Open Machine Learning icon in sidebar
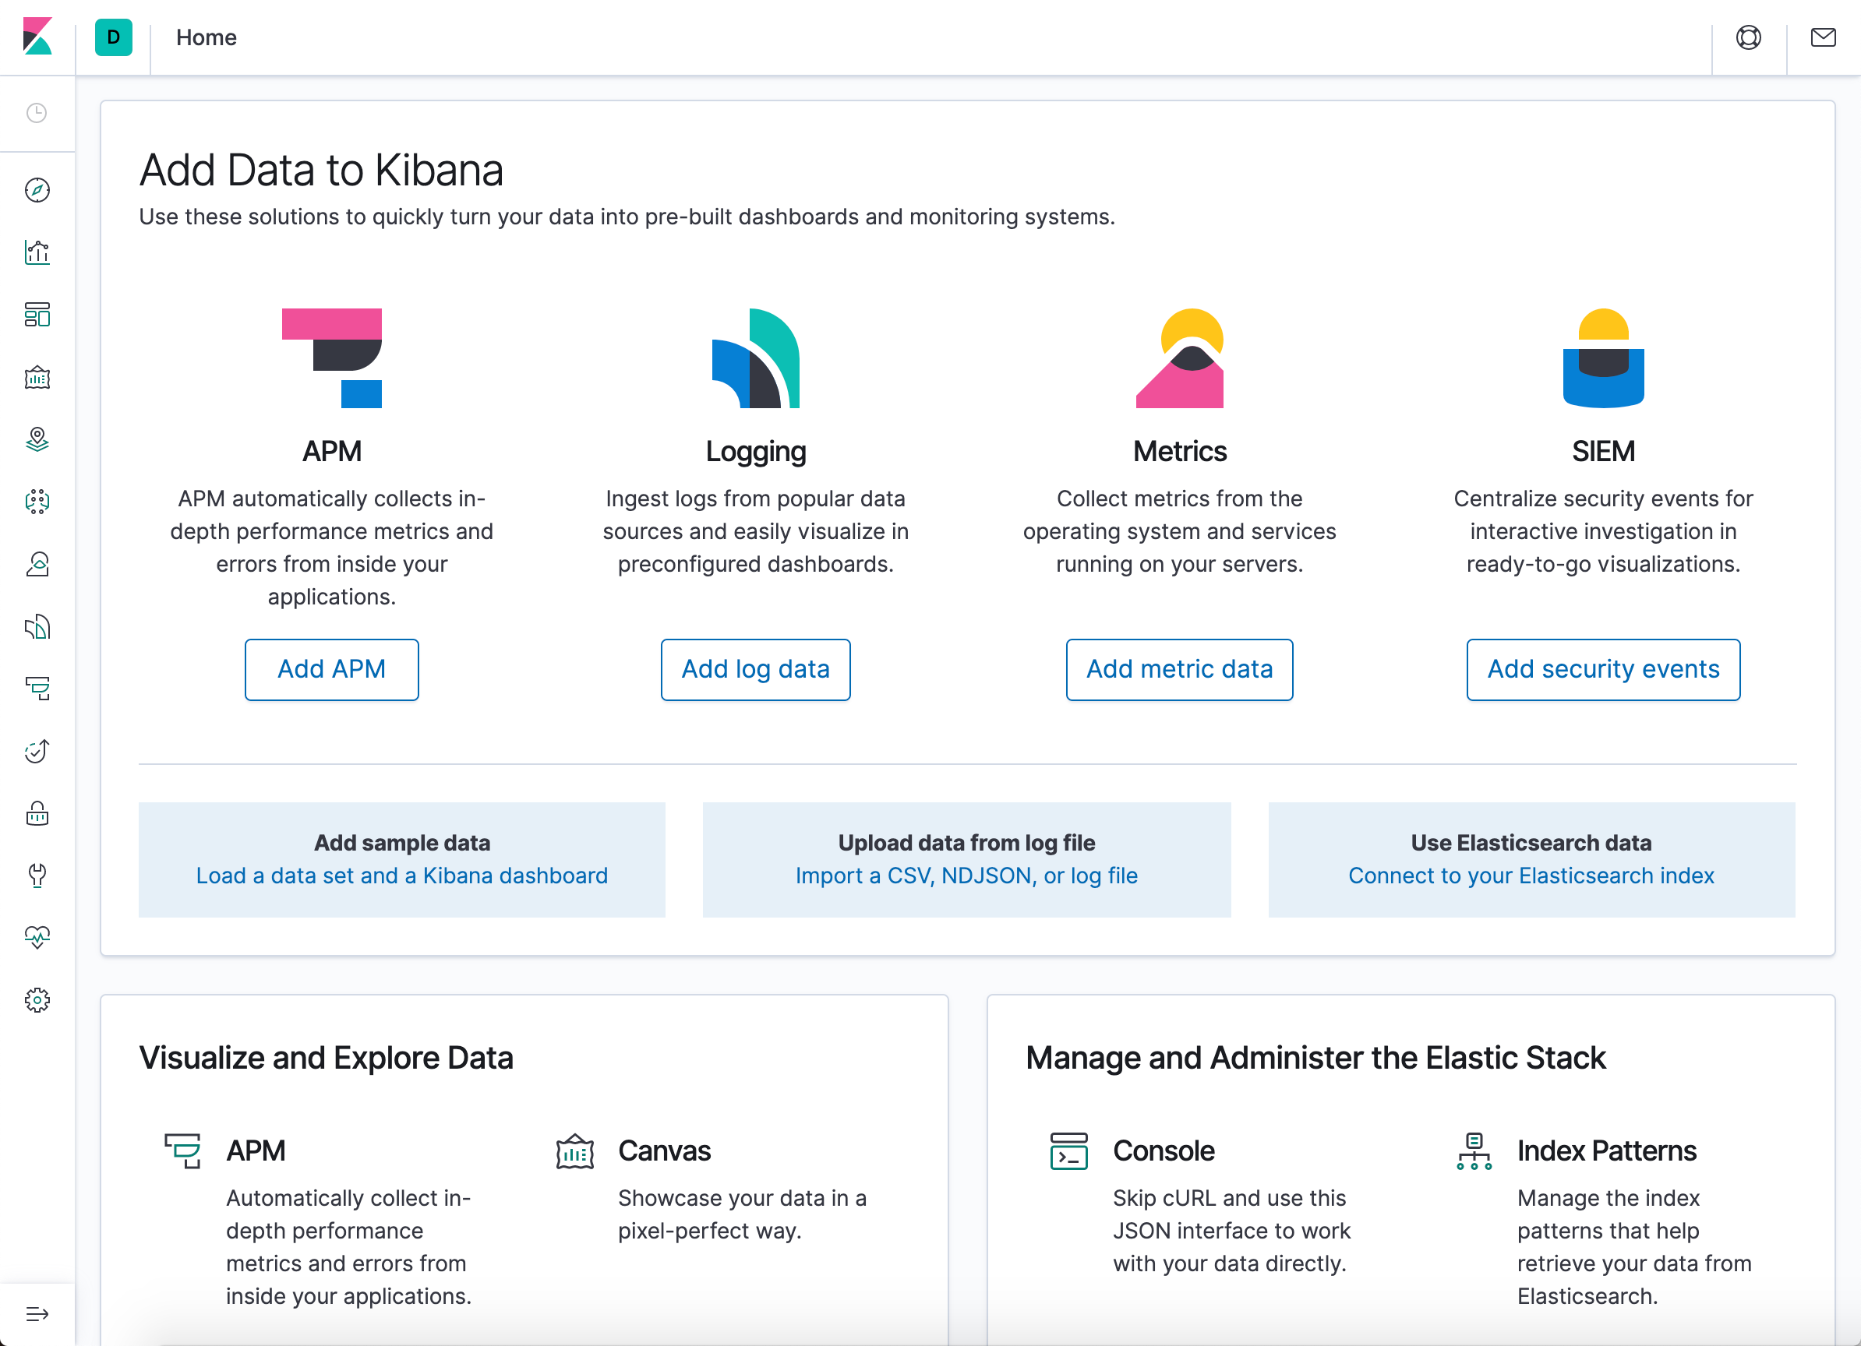 tap(37, 502)
